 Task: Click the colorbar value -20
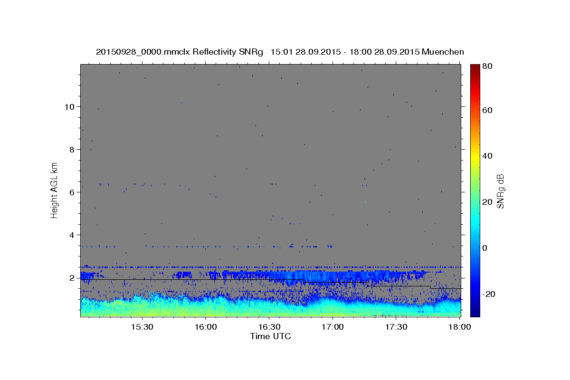point(489,294)
